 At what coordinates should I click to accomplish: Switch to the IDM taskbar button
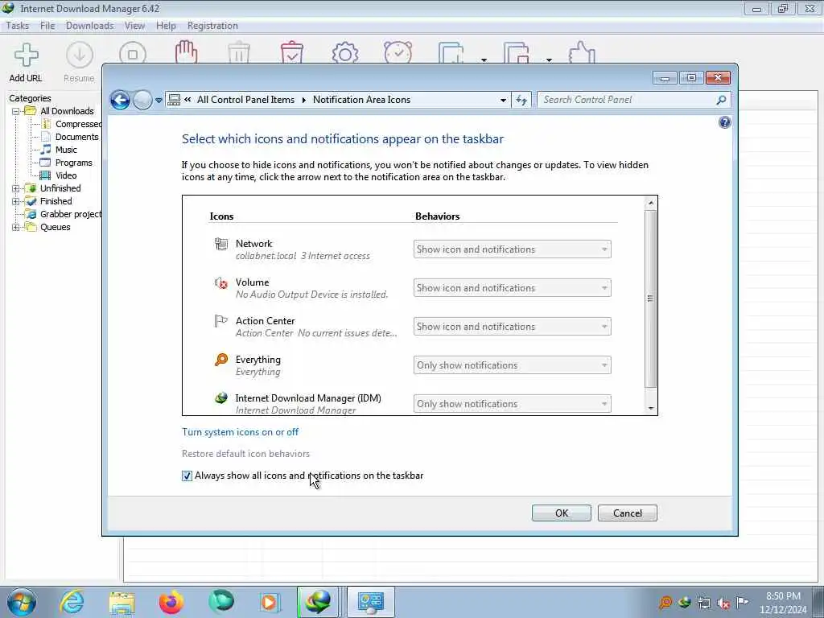(x=317, y=602)
